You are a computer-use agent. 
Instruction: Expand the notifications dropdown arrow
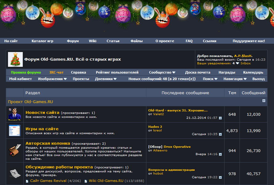[237, 63]
